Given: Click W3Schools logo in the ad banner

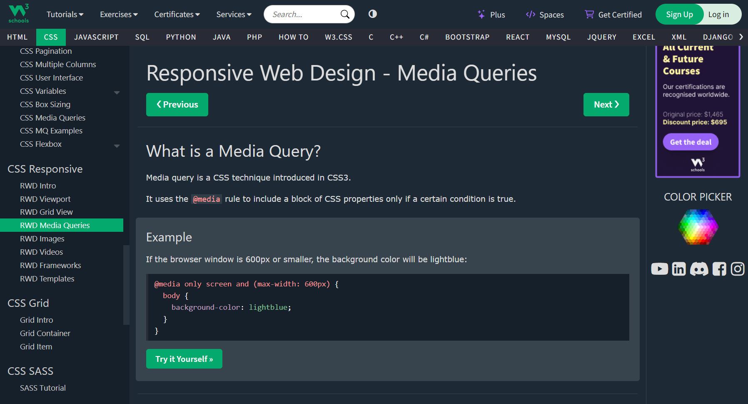Looking at the screenshot, I should coord(698,164).
